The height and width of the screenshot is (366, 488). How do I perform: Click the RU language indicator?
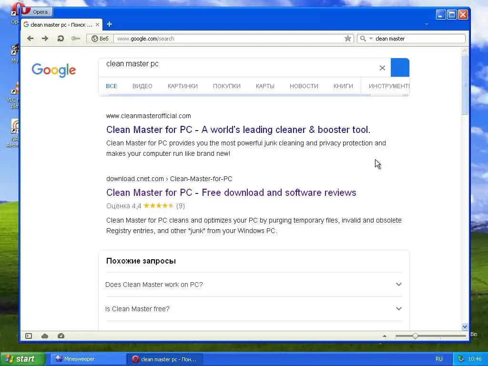click(x=439, y=359)
